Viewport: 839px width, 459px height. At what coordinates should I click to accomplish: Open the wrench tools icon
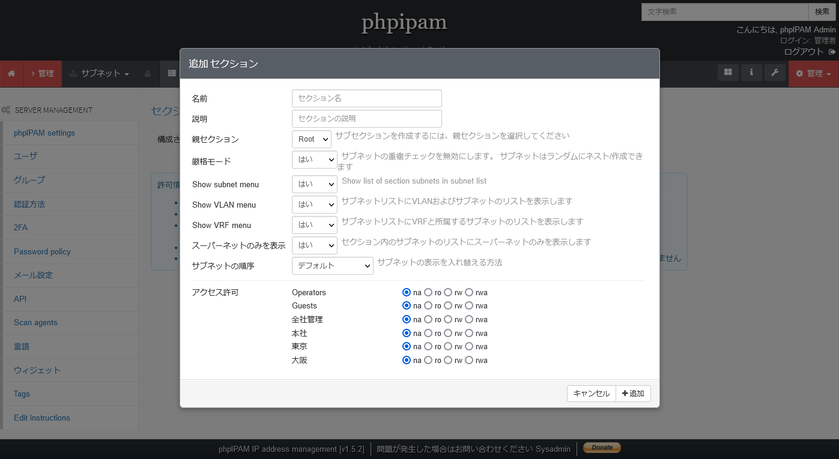pyautogui.click(x=775, y=73)
